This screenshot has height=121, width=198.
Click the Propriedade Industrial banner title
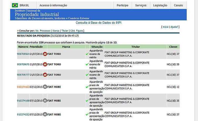(x=37, y=14)
